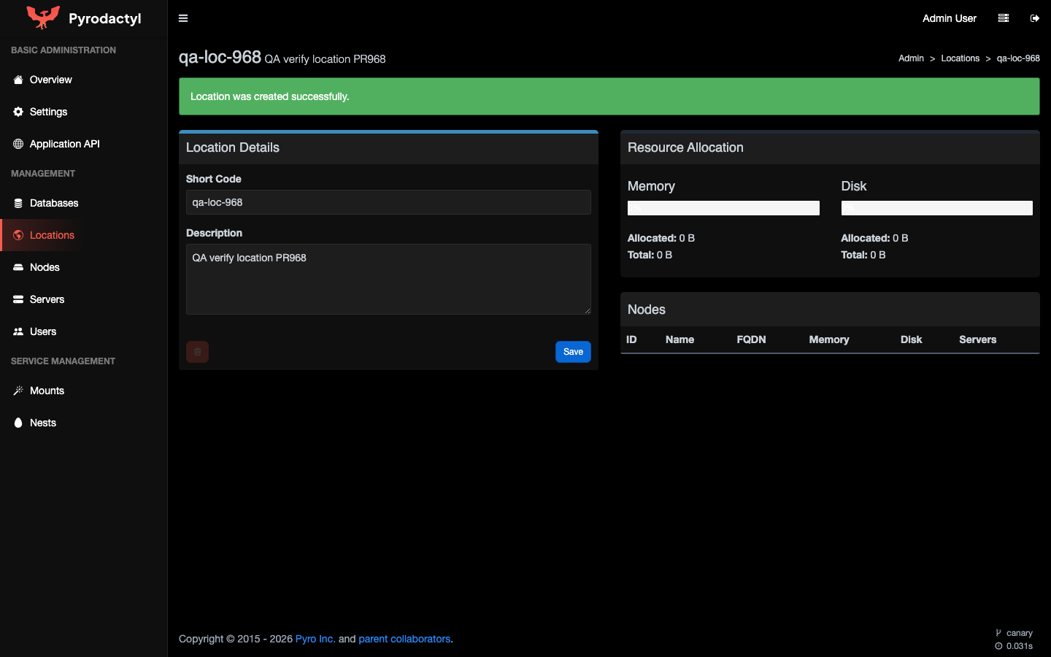The width and height of the screenshot is (1051, 657).
Task: Click the Application API globe icon
Action: click(18, 144)
